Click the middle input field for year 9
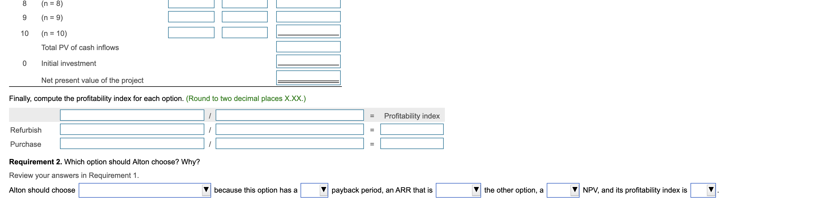The height and width of the screenshot is (209, 815). coord(245,17)
